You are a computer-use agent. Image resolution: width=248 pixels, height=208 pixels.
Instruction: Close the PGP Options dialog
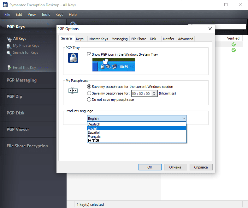[210, 29]
